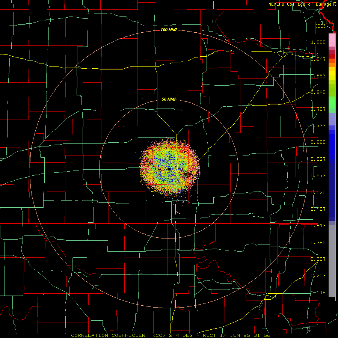
Task: Click the KICT station identifier in the caption
Action: tap(210, 335)
